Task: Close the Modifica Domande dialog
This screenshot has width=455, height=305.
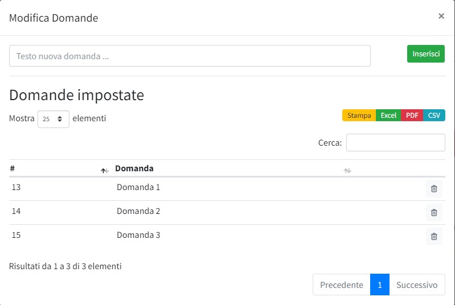Action: pyautogui.click(x=441, y=17)
